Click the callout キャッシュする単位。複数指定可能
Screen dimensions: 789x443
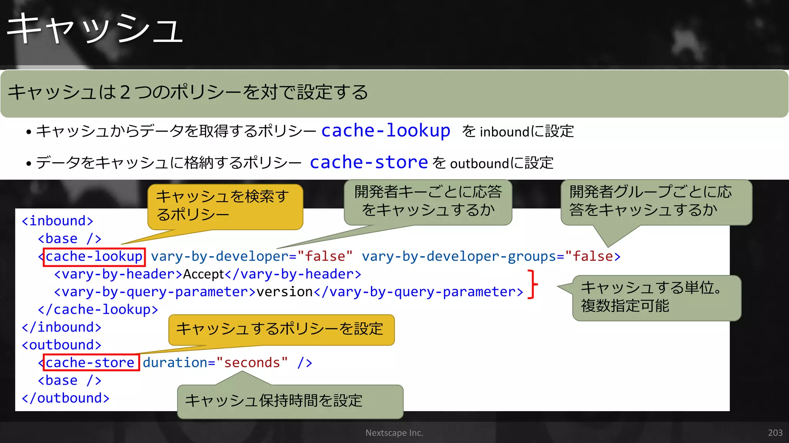[656, 298]
